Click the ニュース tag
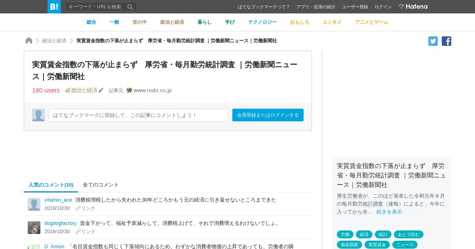The width and height of the screenshot is (475, 249). click(x=405, y=245)
